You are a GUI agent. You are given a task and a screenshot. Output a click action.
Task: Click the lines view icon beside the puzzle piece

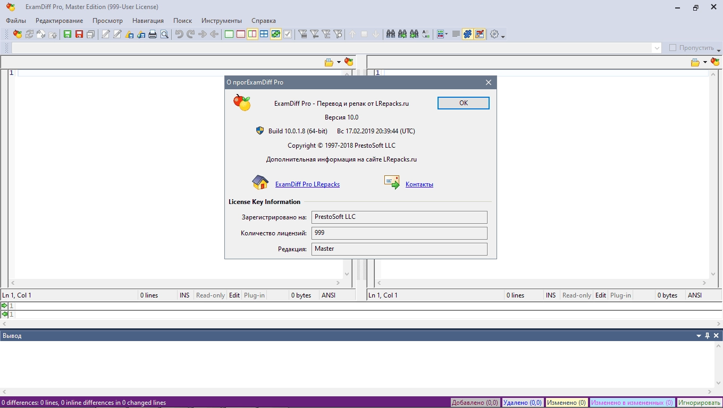[456, 34]
